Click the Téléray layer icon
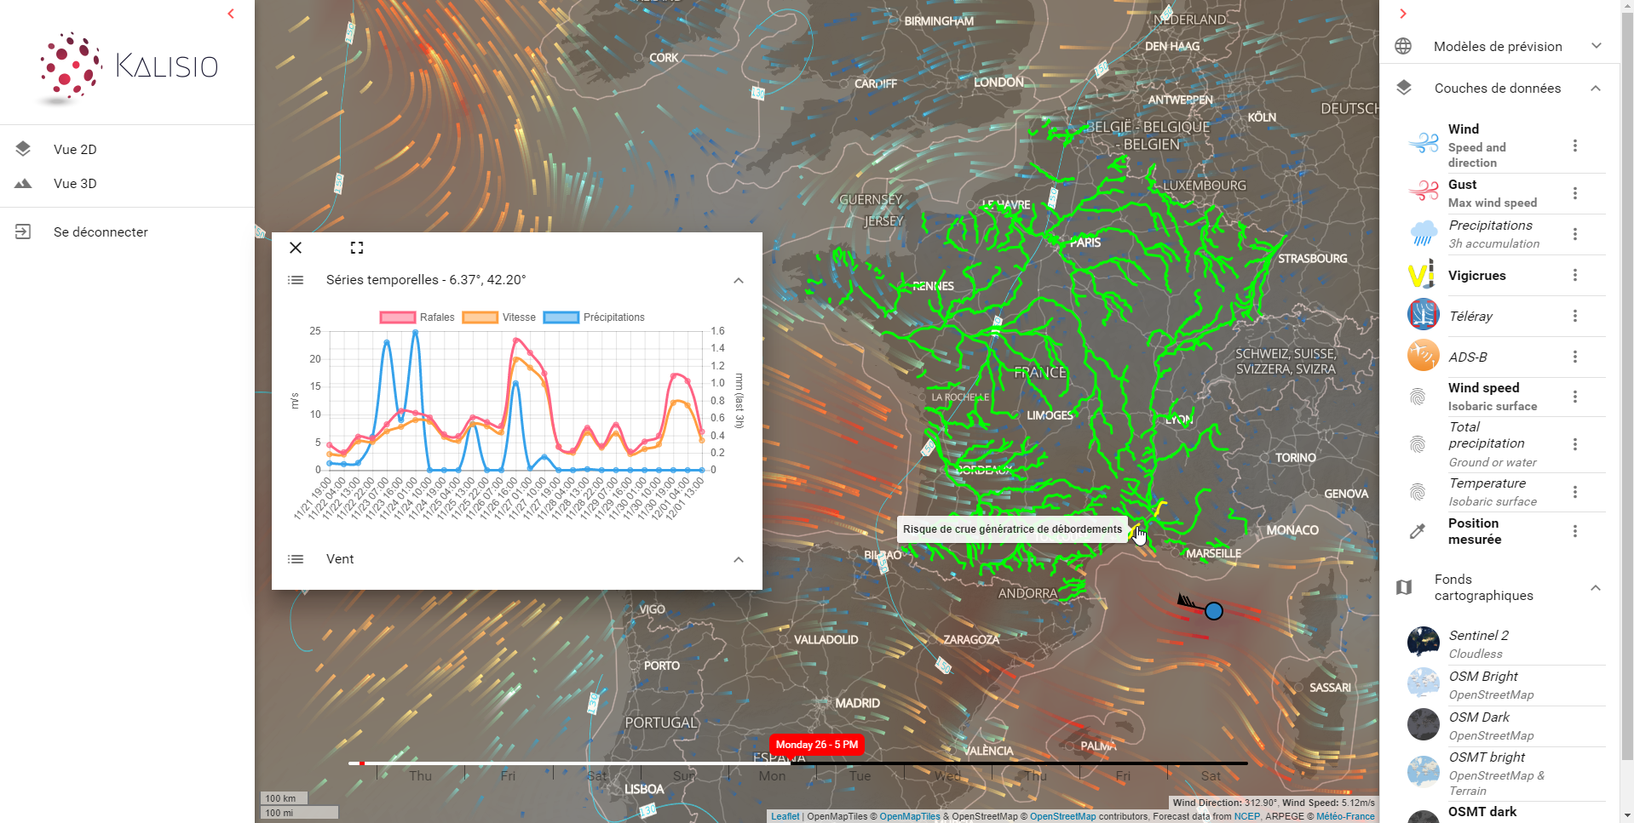The image size is (1634, 823). [1423, 315]
